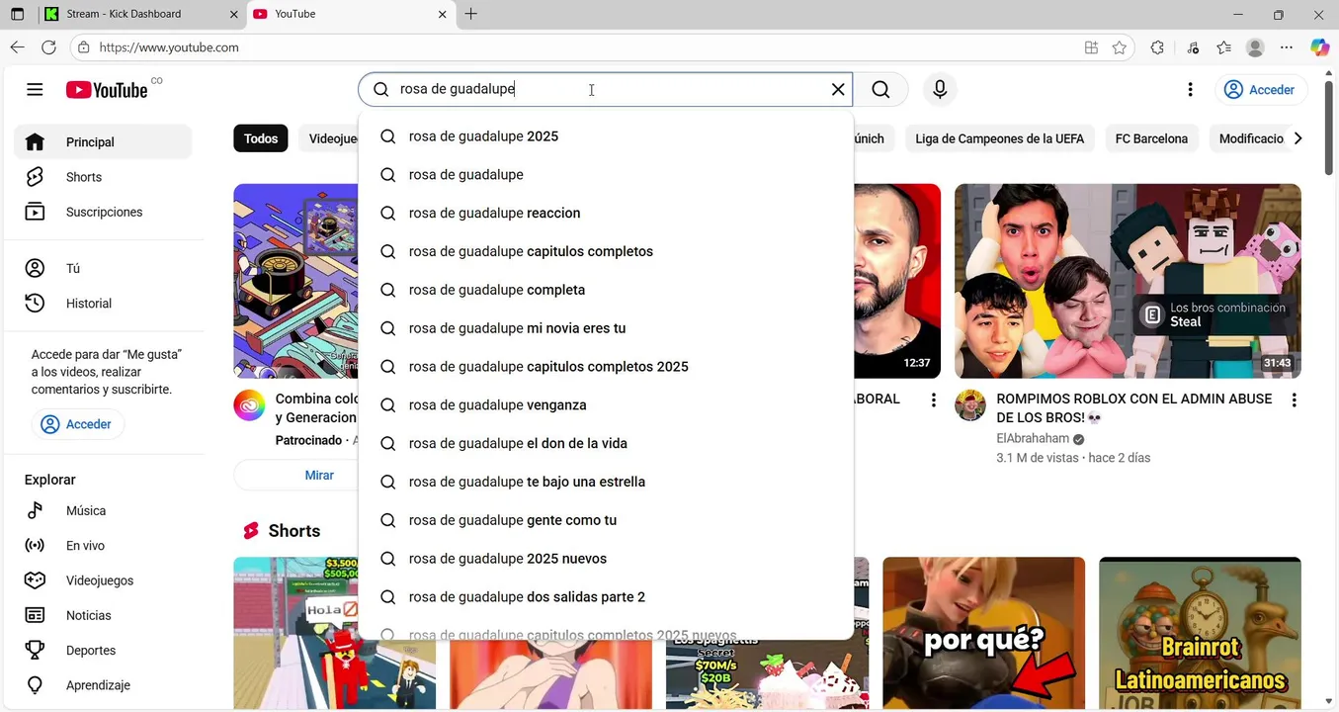This screenshot has height=712, width=1339.
Task: Open En vivo in Explorar
Action: 103,546
